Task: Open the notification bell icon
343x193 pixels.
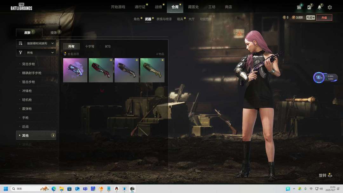Action: tap(319, 7)
